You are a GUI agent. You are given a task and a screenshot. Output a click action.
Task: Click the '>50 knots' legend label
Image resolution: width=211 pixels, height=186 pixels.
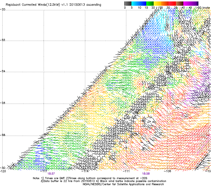click(x=203, y=8)
